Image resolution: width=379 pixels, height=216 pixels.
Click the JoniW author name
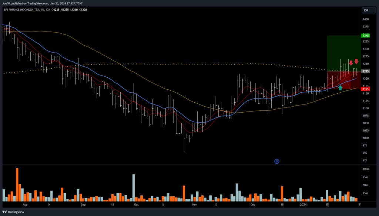6,3
